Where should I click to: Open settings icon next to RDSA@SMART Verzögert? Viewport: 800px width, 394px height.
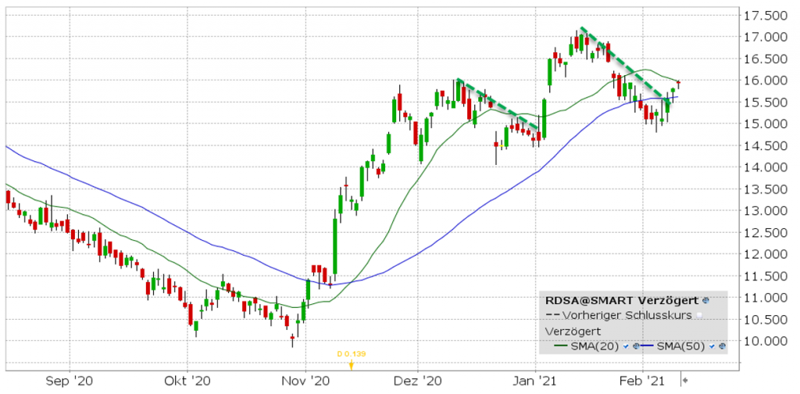(705, 301)
